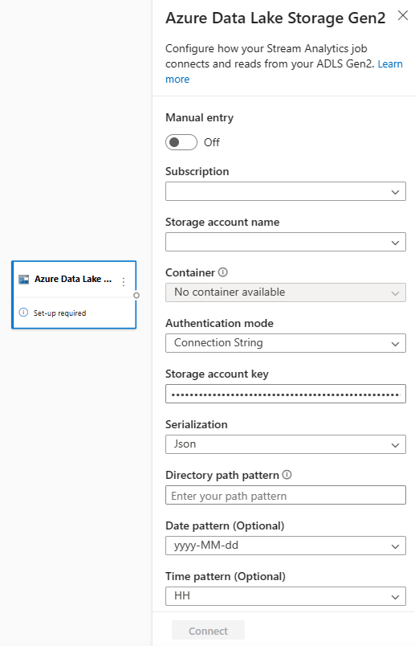Select the Azure Data Lake node title
415x646 pixels.
tap(73, 279)
